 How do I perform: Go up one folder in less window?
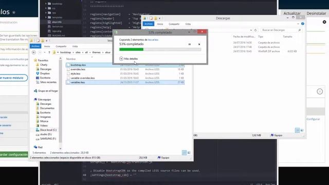point(49,52)
